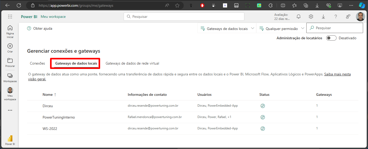Open the browser favorites list icon

[x=294, y=5]
